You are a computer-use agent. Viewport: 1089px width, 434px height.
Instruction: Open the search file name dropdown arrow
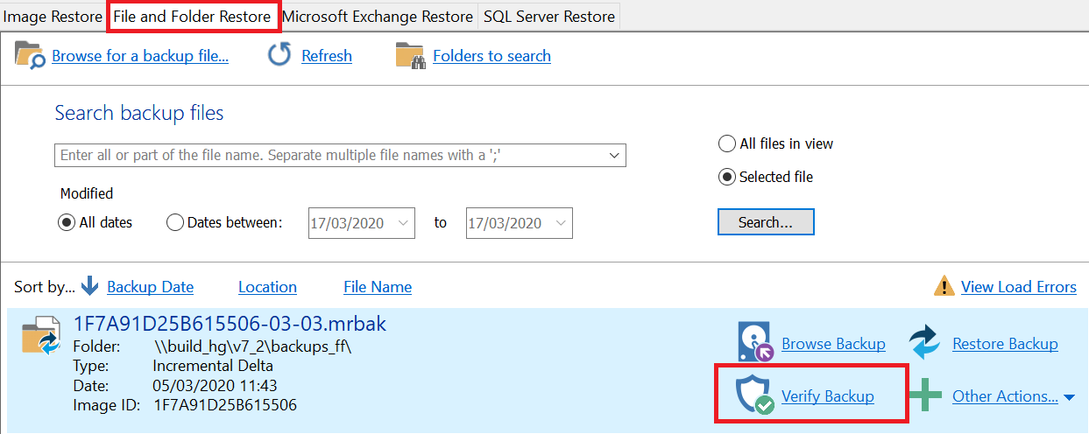pos(614,156)
